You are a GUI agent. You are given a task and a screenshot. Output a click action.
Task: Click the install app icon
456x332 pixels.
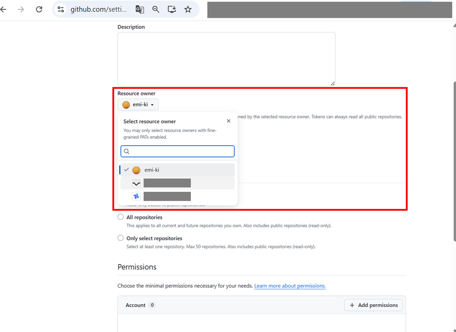pyautogui.click(x=172, y=9)
